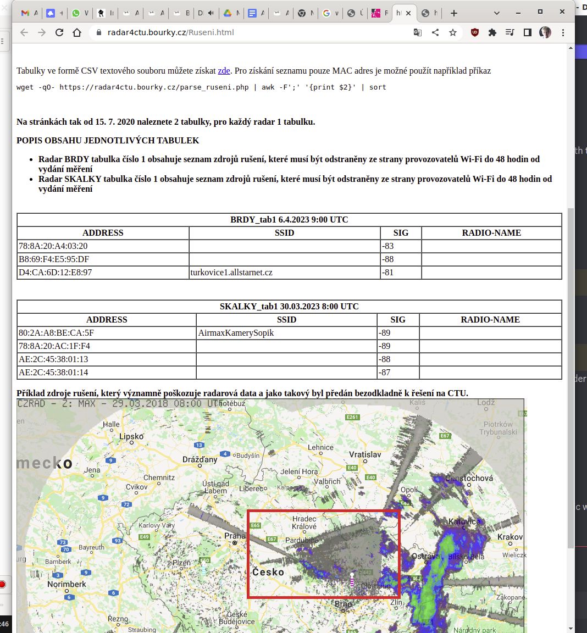Open the uBlock Origin extension icon
587x633 pixels.
pyautogui.click(x=475, y=32)
